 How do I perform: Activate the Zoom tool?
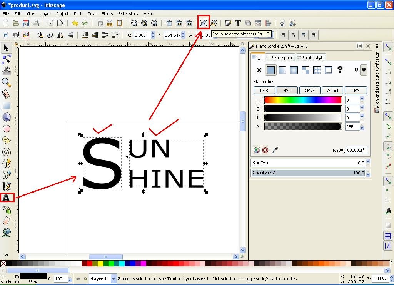(x=7, y=82)
